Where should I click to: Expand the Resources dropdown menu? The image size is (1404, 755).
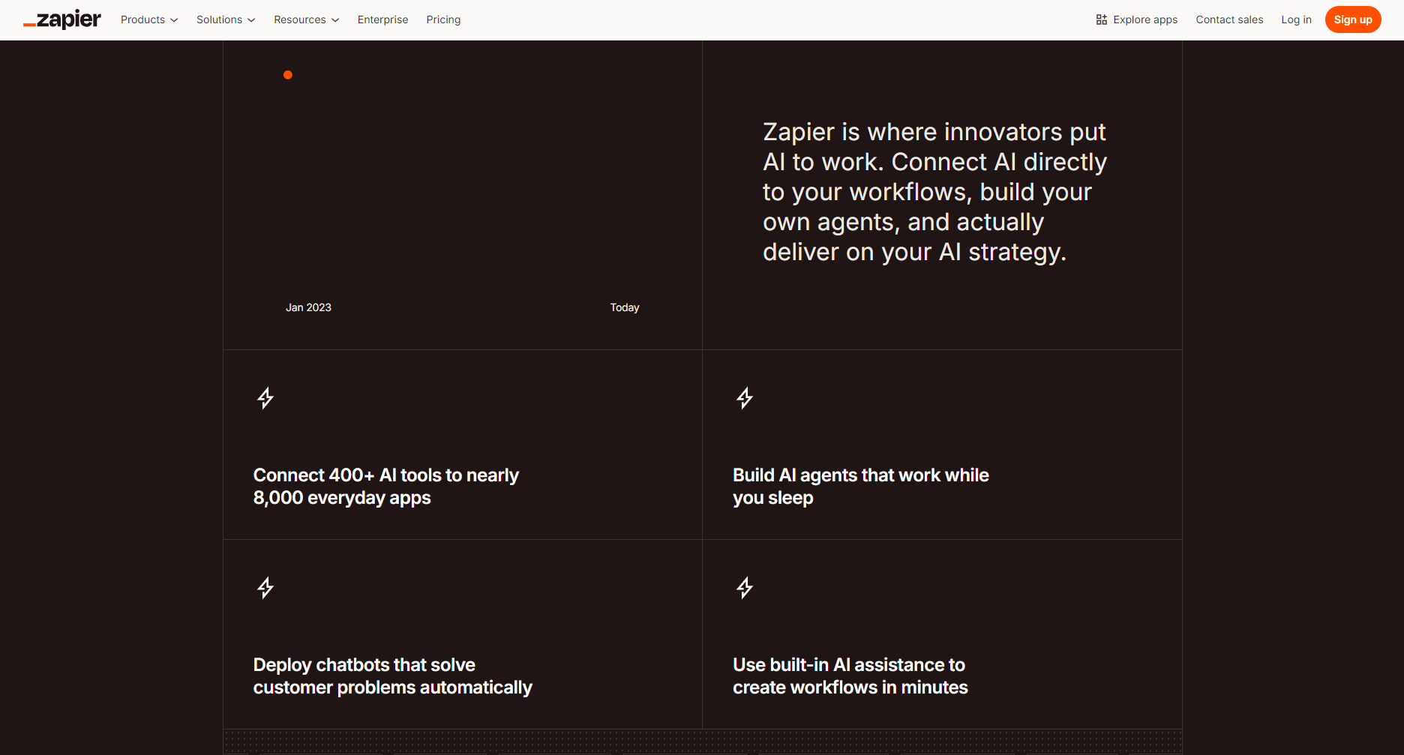point(306,19)
